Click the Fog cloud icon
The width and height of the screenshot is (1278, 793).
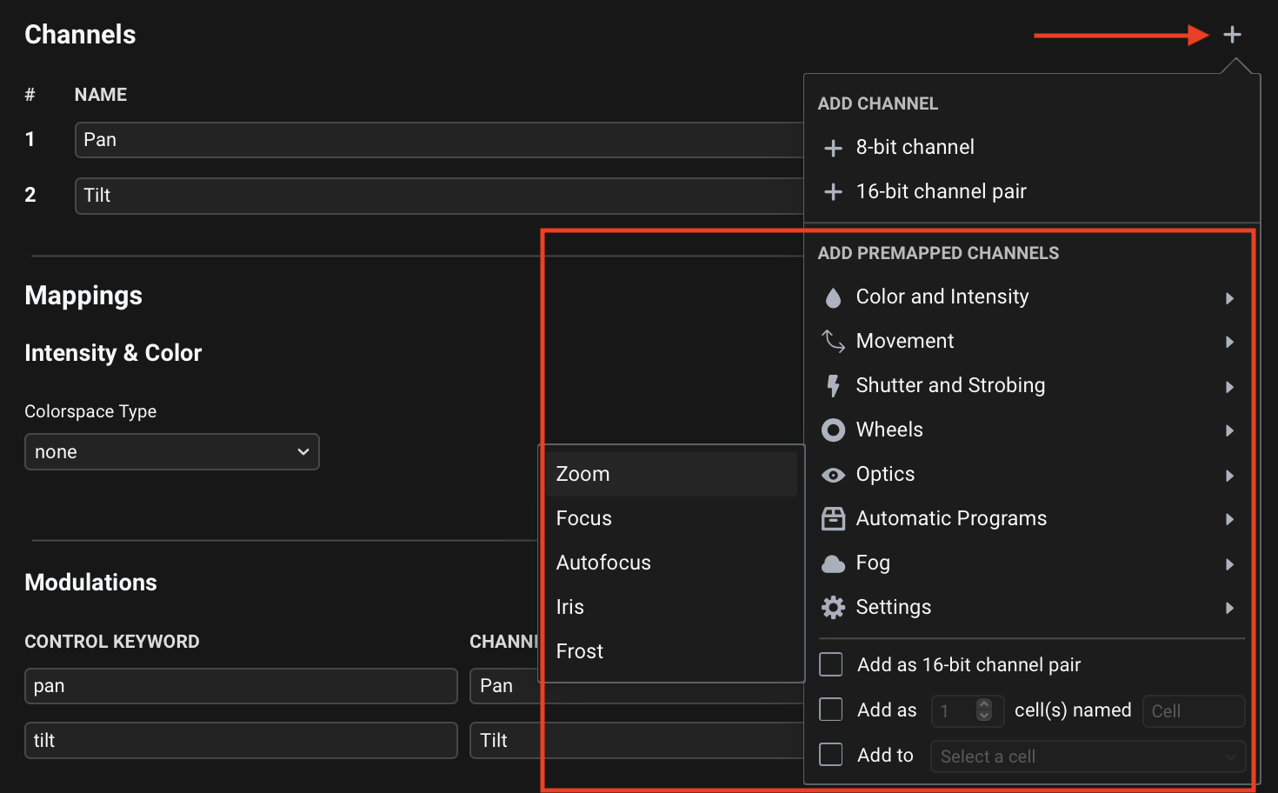pyautogui.click(x=833, y=563)
